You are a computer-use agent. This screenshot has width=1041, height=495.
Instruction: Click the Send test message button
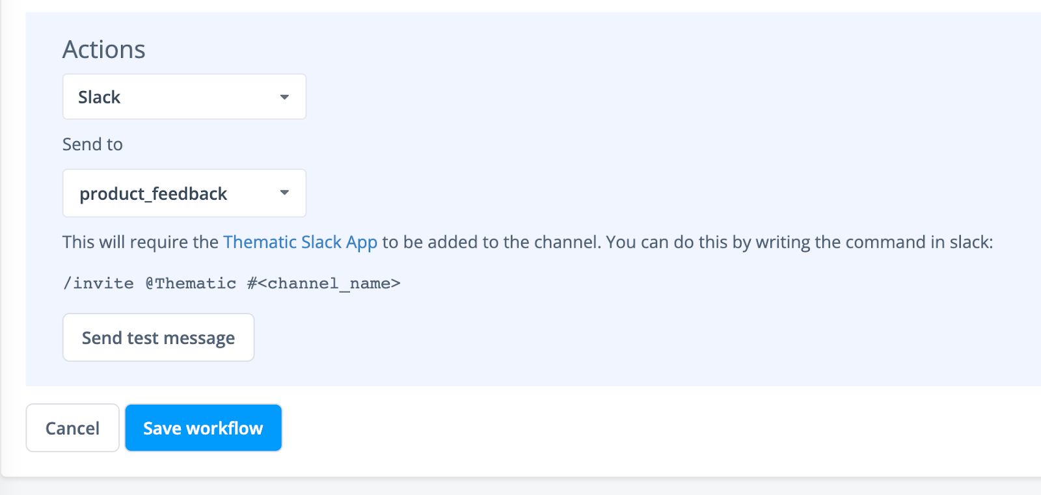(158, 338)
